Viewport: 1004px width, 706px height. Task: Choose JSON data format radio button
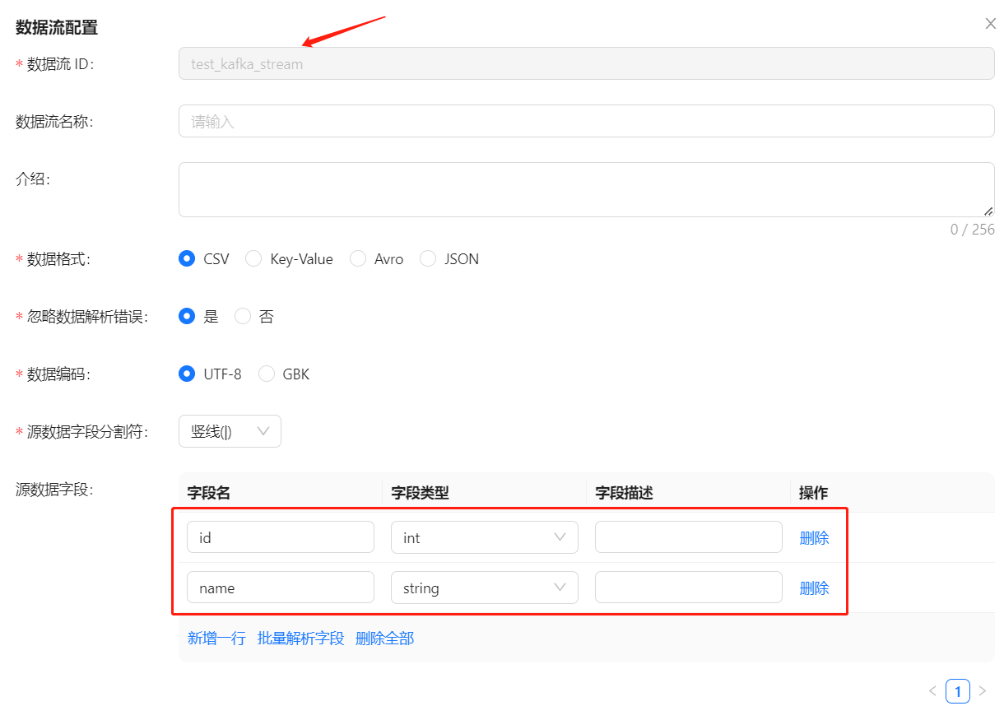(428, 259)
